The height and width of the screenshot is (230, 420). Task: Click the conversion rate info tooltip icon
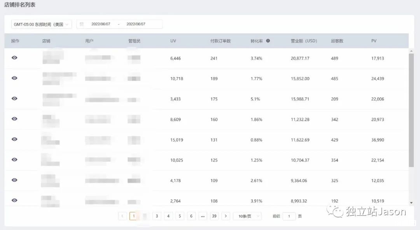(268, 41)
